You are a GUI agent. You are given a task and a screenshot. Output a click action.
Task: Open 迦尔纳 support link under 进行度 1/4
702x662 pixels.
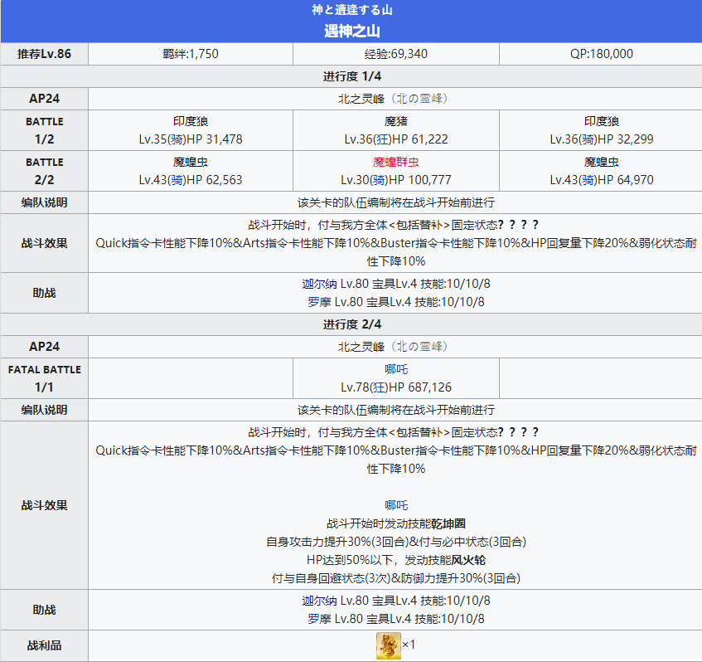pos(319,284)
